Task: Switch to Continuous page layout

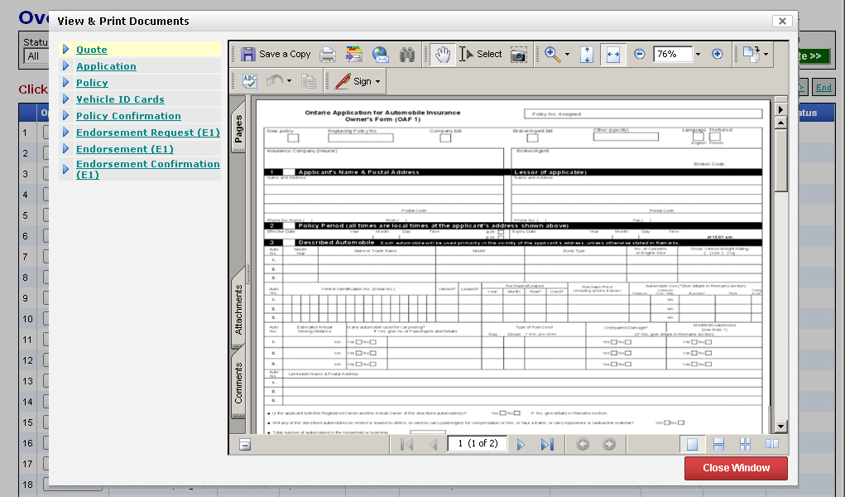Action: click(x=718, y=444)
